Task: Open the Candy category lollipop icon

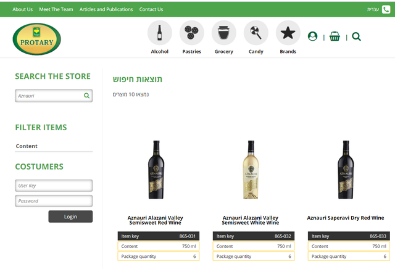Action: (256, 33)
